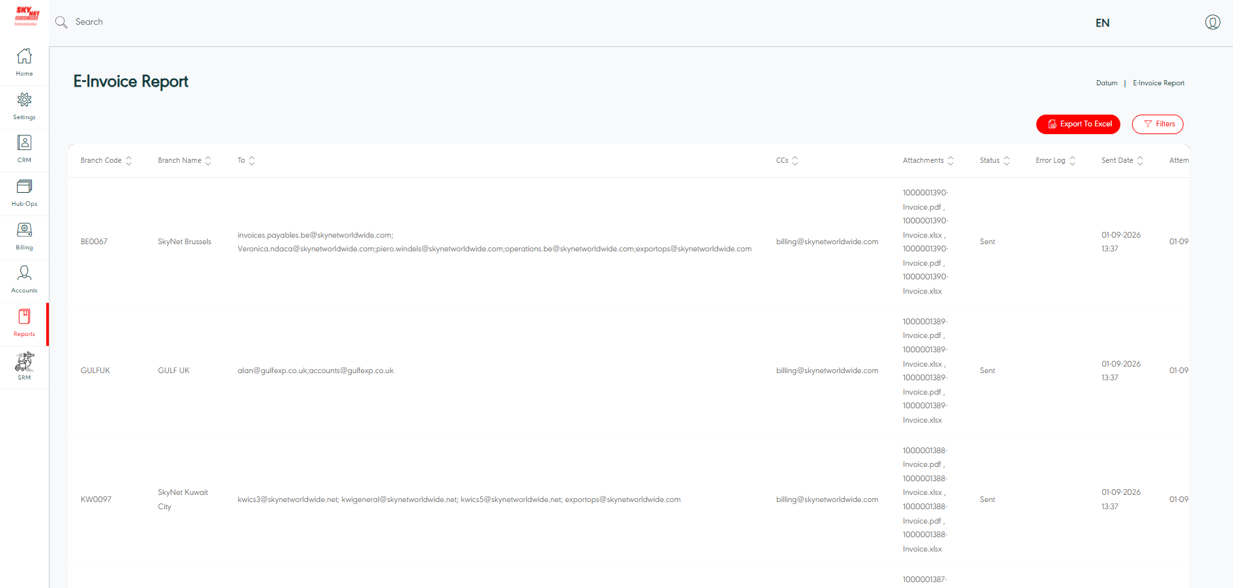1233x588 pixels.
Task: Open Settings gear in sidebar
Action: click(x=24, y=107)
